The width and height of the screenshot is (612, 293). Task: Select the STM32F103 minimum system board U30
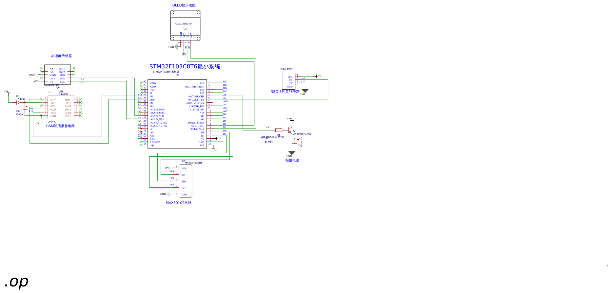click(177, 114)
